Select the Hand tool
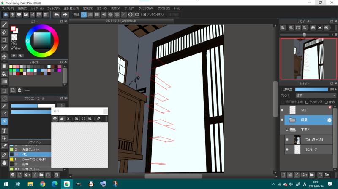338x189 pixels. pos(4,163)
